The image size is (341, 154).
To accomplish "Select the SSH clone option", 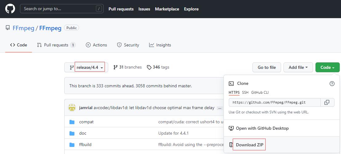I will (x=245, y=93).
